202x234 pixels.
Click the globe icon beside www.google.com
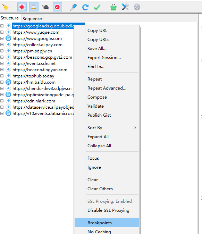tap(8, 39)
